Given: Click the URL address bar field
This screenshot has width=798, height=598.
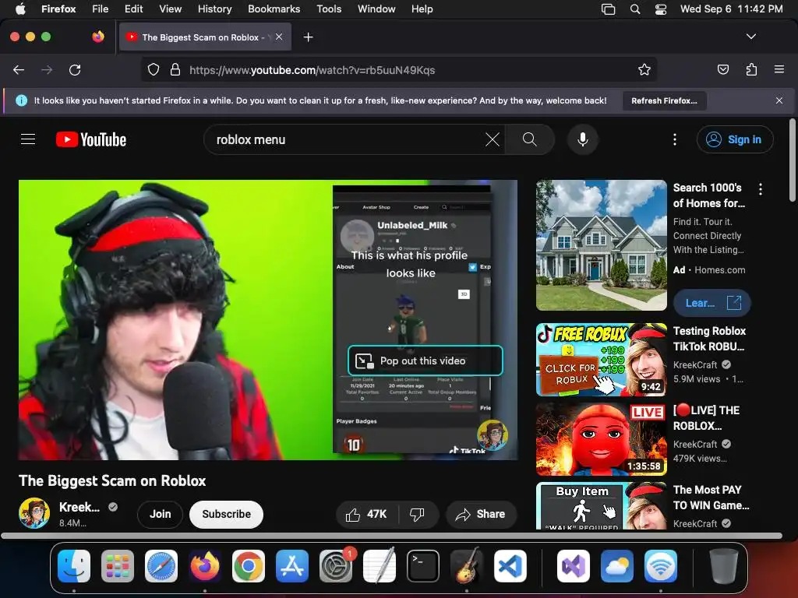Looking at the screenshot, I should click(398, 69).
